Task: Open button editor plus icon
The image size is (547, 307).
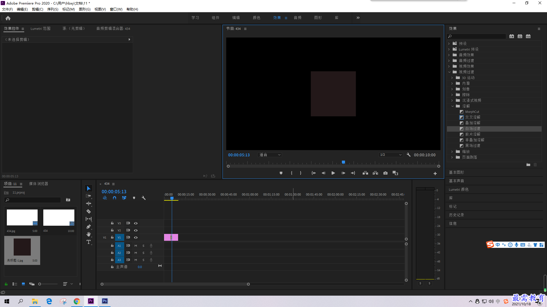Action: tap(435, 173)
